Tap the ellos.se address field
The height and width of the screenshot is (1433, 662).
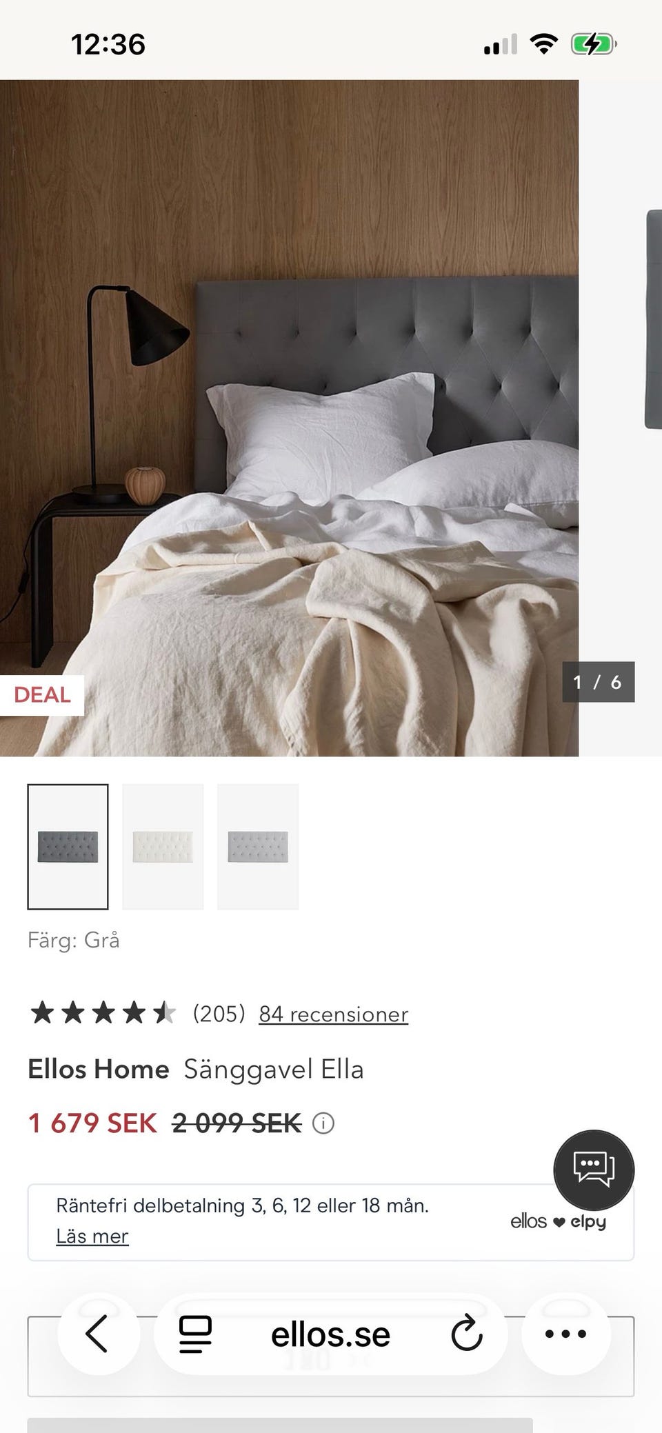pyautogui.click(x=330, y=1334)
